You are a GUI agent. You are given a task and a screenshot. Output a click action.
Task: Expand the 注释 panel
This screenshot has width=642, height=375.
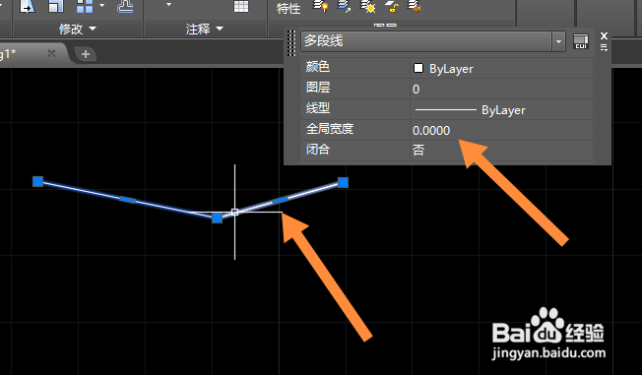pos(204,30)
